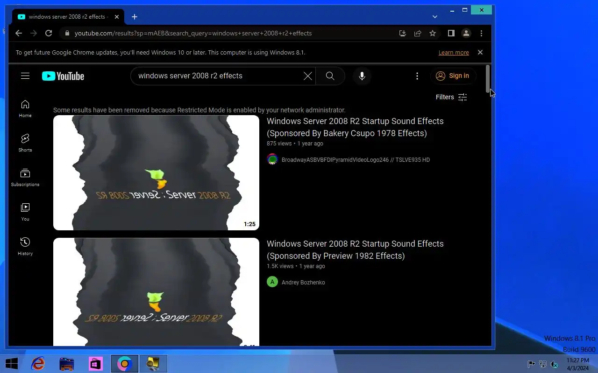
Task: Select the windows server 2008 r2 effects tab
Action: tap(68, 17)
